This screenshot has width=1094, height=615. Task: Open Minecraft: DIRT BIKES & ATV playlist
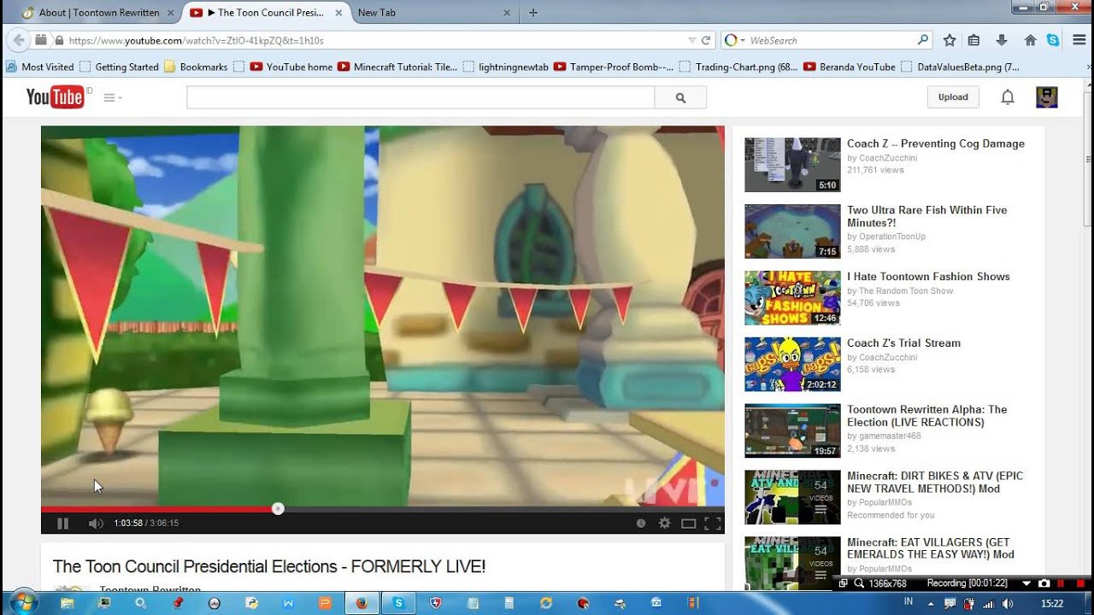coord(935,483)
